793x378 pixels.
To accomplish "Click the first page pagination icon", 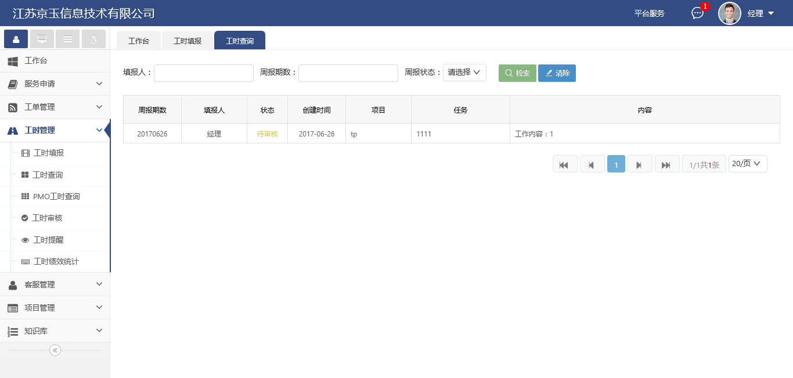I will pos(565,164).
